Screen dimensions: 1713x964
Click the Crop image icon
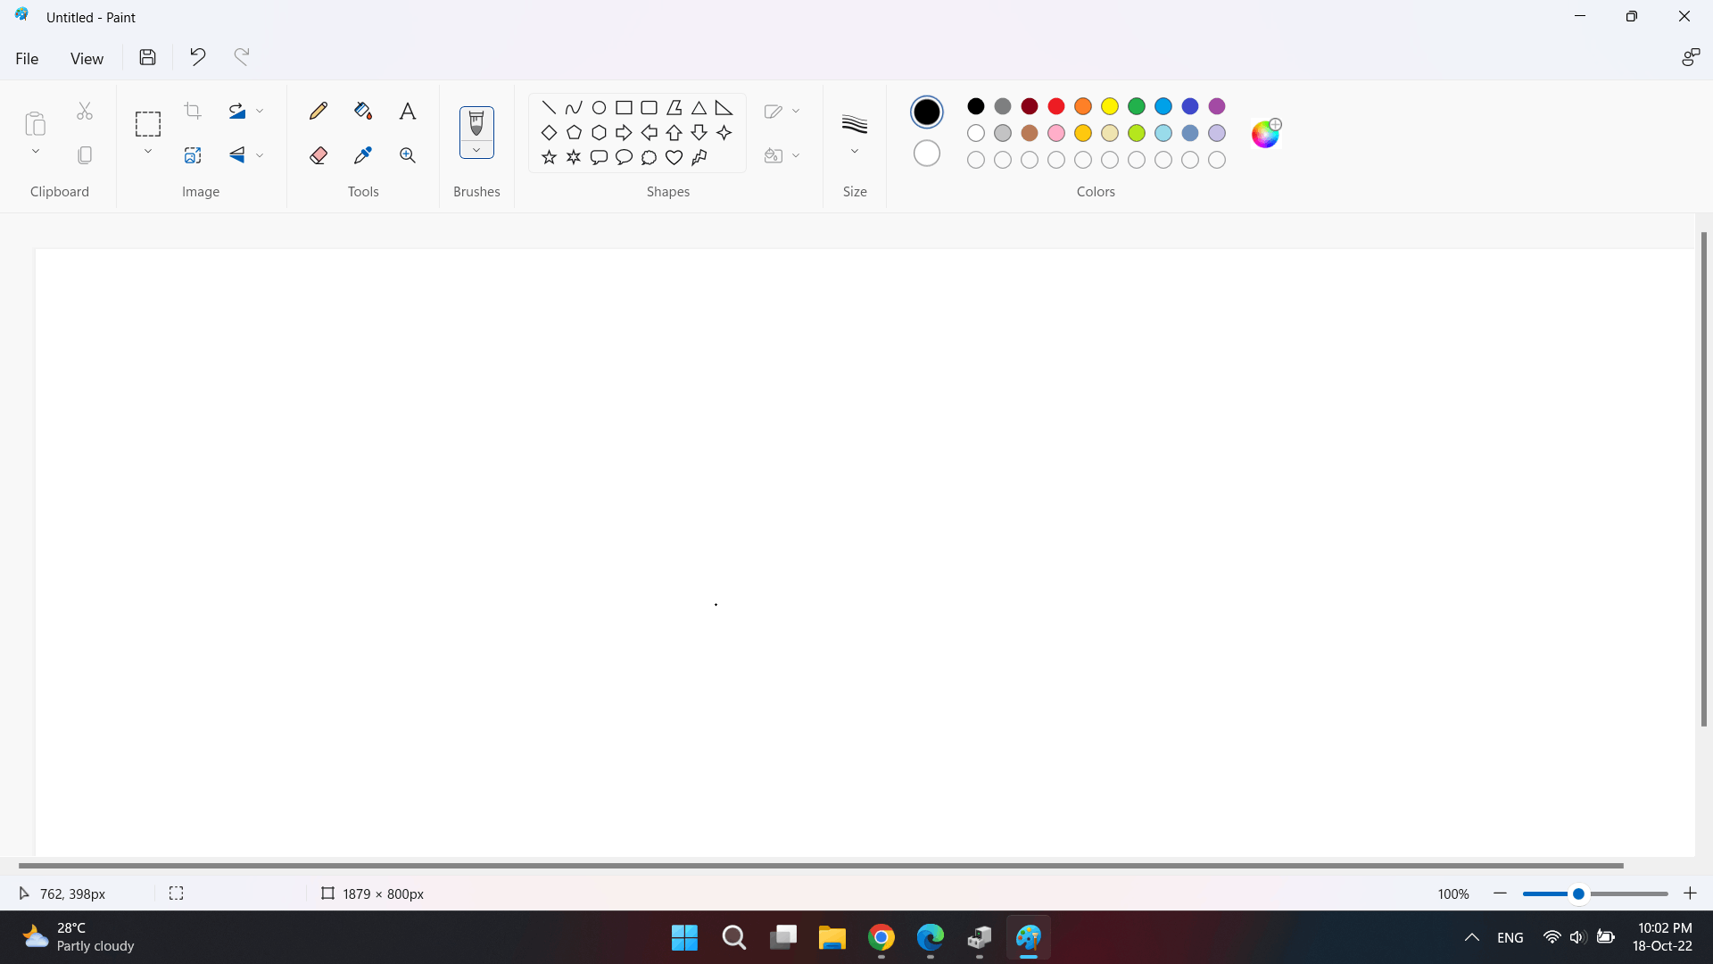(193, 111)
